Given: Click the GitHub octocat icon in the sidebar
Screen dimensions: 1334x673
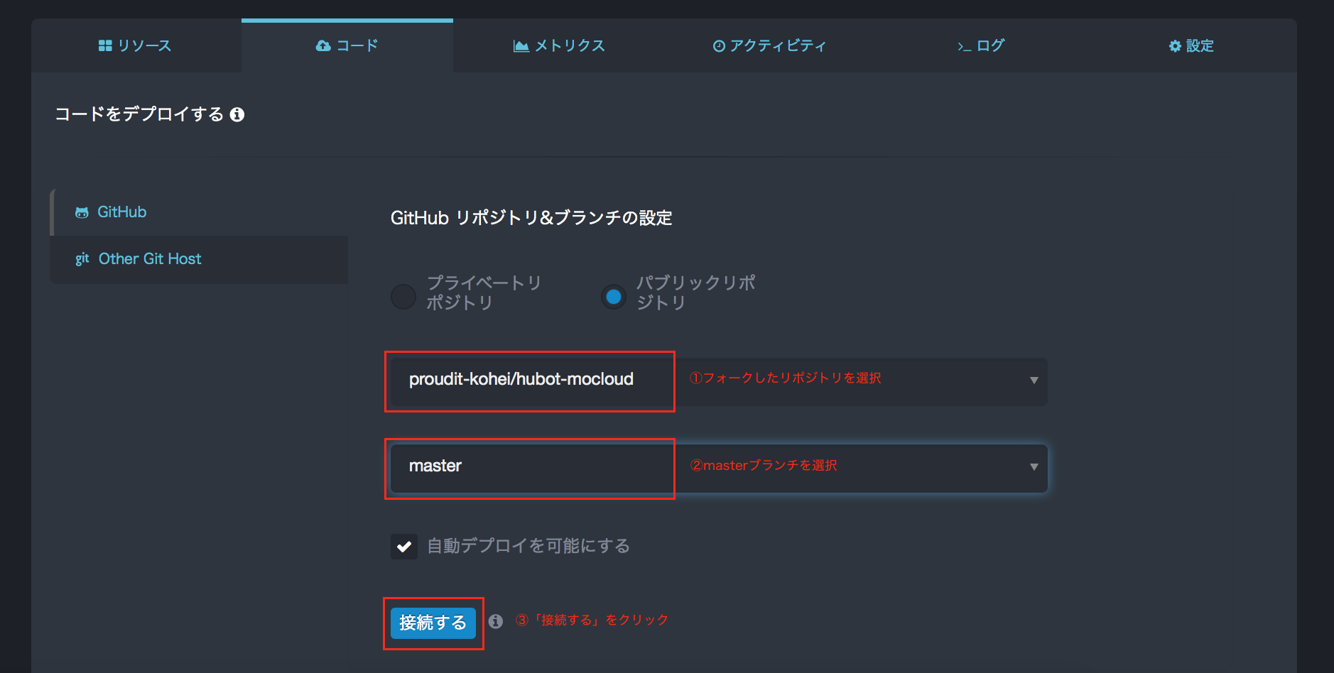Looking at the screenshot, I should pos(82,212).
